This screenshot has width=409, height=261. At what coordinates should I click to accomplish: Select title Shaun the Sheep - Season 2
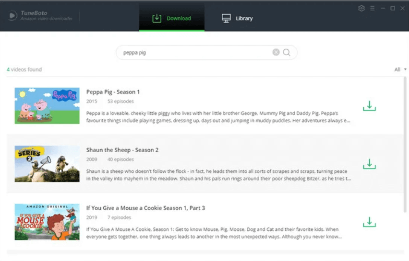point(122,150)
